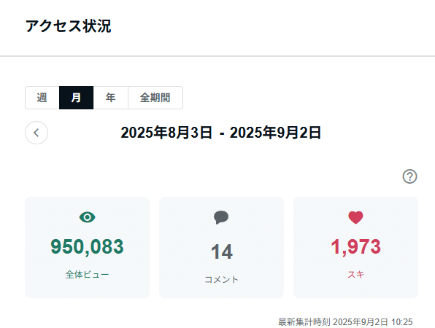Viewport: 435px width, 328px height.
Task: Go to previous period with left chevron
Action: click(x=36, y=133)
